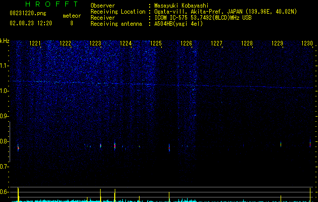Click the 1221 time marker

[x=35, y=43]
